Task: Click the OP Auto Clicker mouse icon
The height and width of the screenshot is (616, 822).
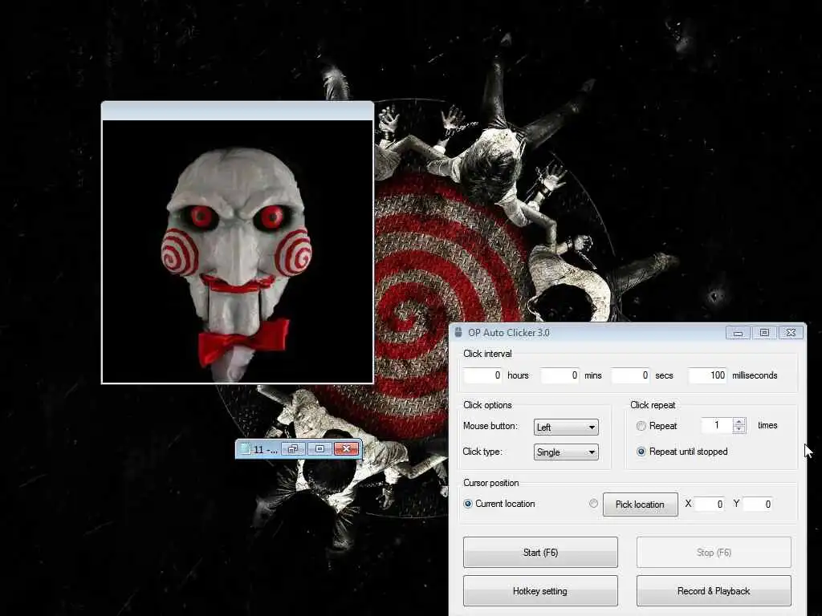Action: coord(458,333)
